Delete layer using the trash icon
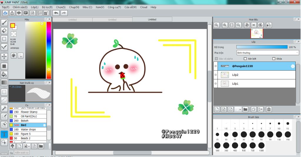Image resolution: width=301 pixels, height=157 pixels. click(269, 109)
